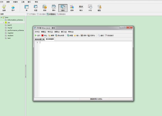Open the 视图 (View) toolbar icon
162x116 pixels.
coord(36,8)
